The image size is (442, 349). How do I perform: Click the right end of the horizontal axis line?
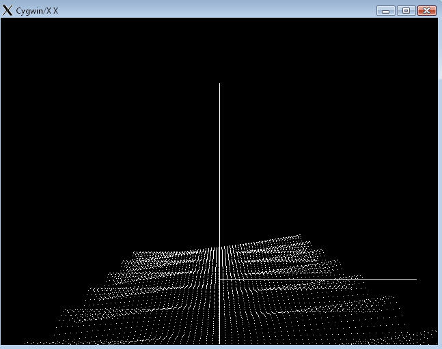(x=415, y=279)
